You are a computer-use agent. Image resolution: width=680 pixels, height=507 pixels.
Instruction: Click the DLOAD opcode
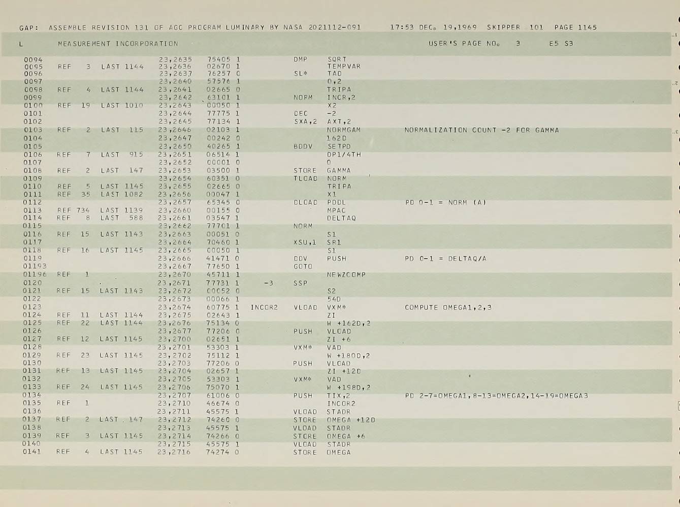(x=305, y=203)
